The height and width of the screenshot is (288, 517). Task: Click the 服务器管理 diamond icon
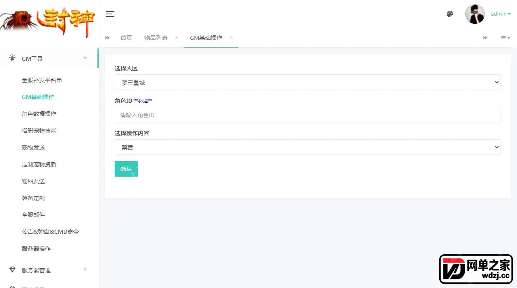pos(12,270)
